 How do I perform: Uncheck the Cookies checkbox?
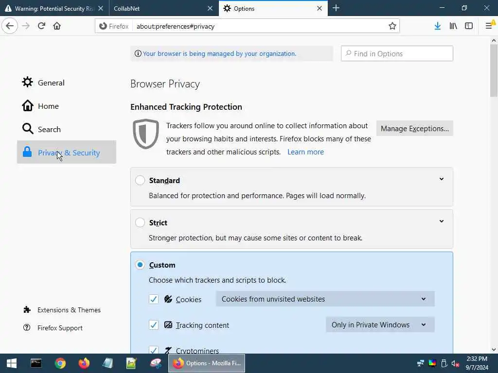[153, 299]
